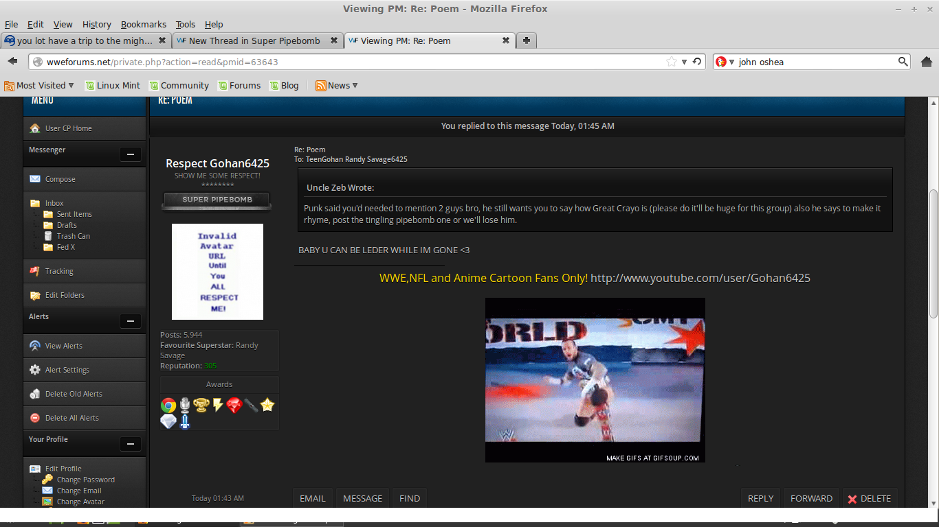Open the Bookmarks menu

(x=144, y=25)
